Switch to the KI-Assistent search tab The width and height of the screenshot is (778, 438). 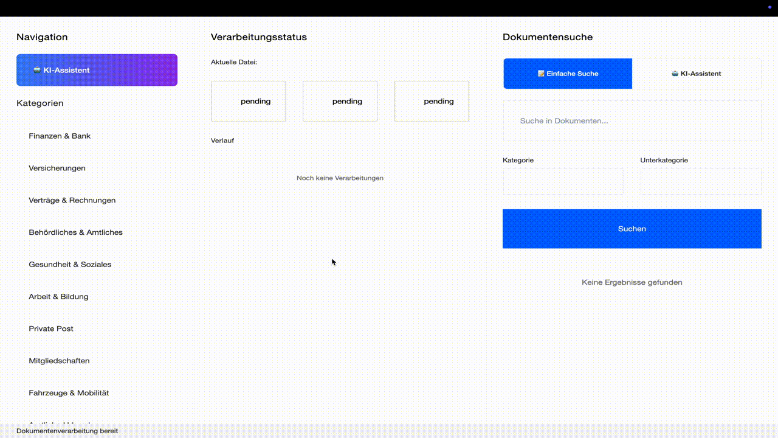click(697, 74)
